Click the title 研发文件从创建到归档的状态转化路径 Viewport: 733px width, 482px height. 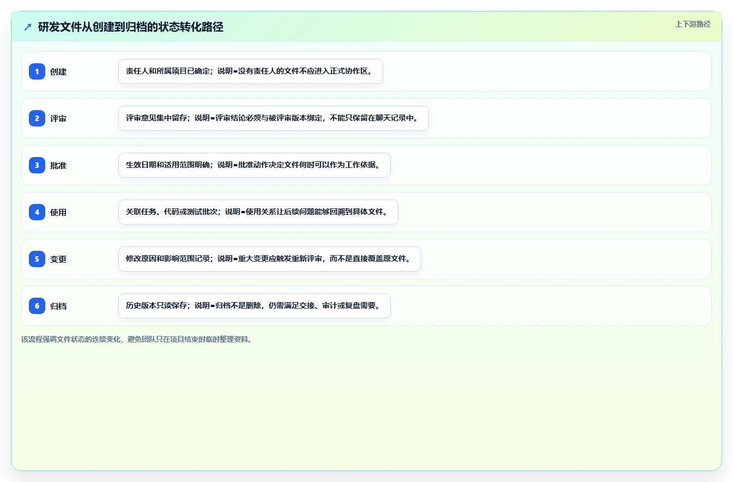tap(131, 27)
